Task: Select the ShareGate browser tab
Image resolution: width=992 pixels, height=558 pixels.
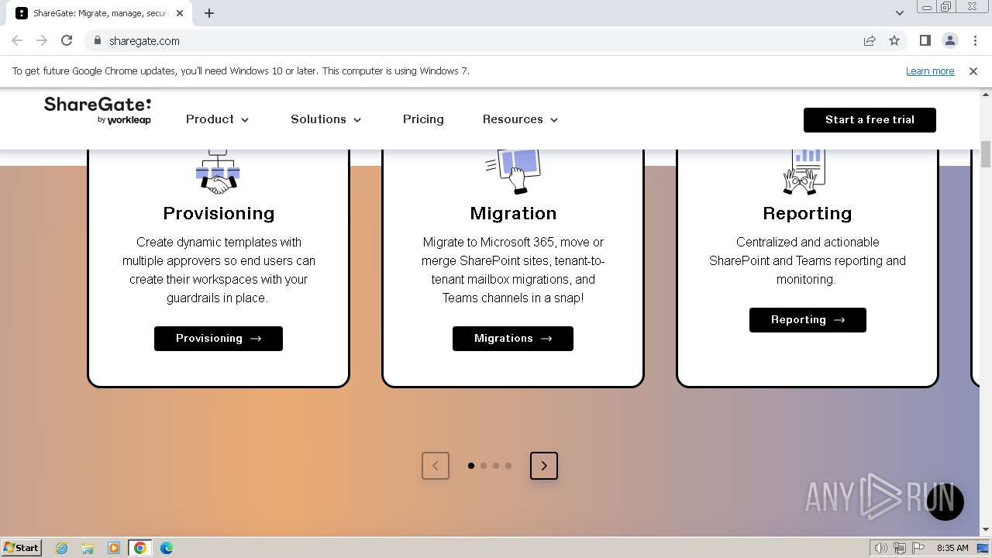Action: pos(101,13)
